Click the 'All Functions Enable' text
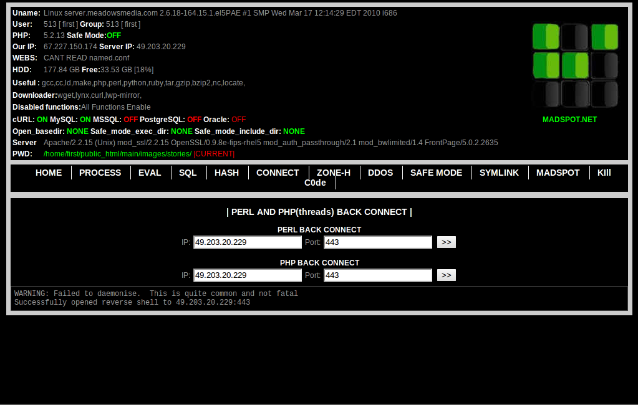This screenshot has height=405, width=638. point(116,107)
